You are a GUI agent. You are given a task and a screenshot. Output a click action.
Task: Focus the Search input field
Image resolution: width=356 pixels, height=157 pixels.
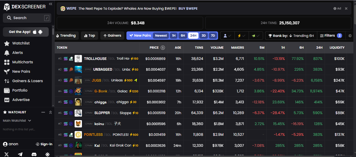point(27,18)
